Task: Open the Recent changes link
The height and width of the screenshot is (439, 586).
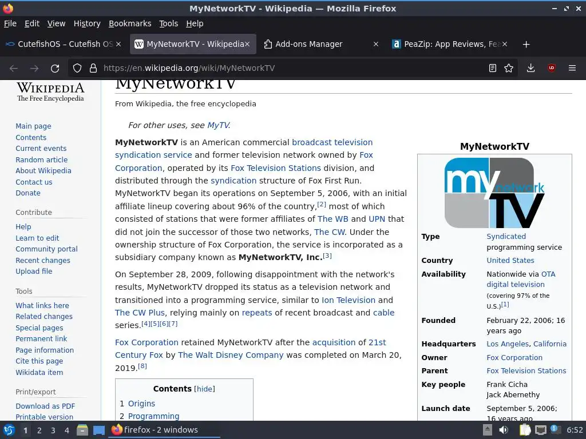Action: (x=43, y=261)
